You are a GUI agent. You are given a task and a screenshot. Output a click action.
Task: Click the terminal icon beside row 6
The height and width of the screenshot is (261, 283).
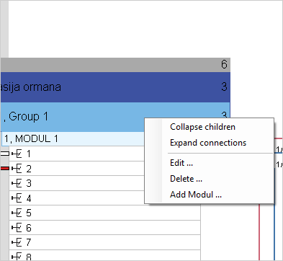click(17, 228)
